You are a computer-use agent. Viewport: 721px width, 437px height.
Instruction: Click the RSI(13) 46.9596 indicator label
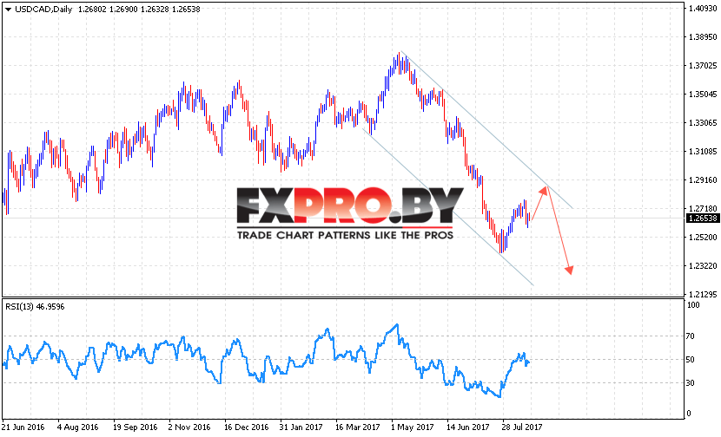35,307
